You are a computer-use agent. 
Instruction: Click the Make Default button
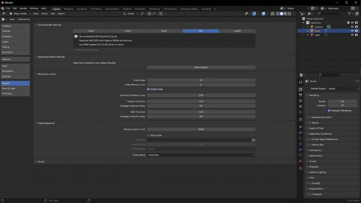coord(201,67)
